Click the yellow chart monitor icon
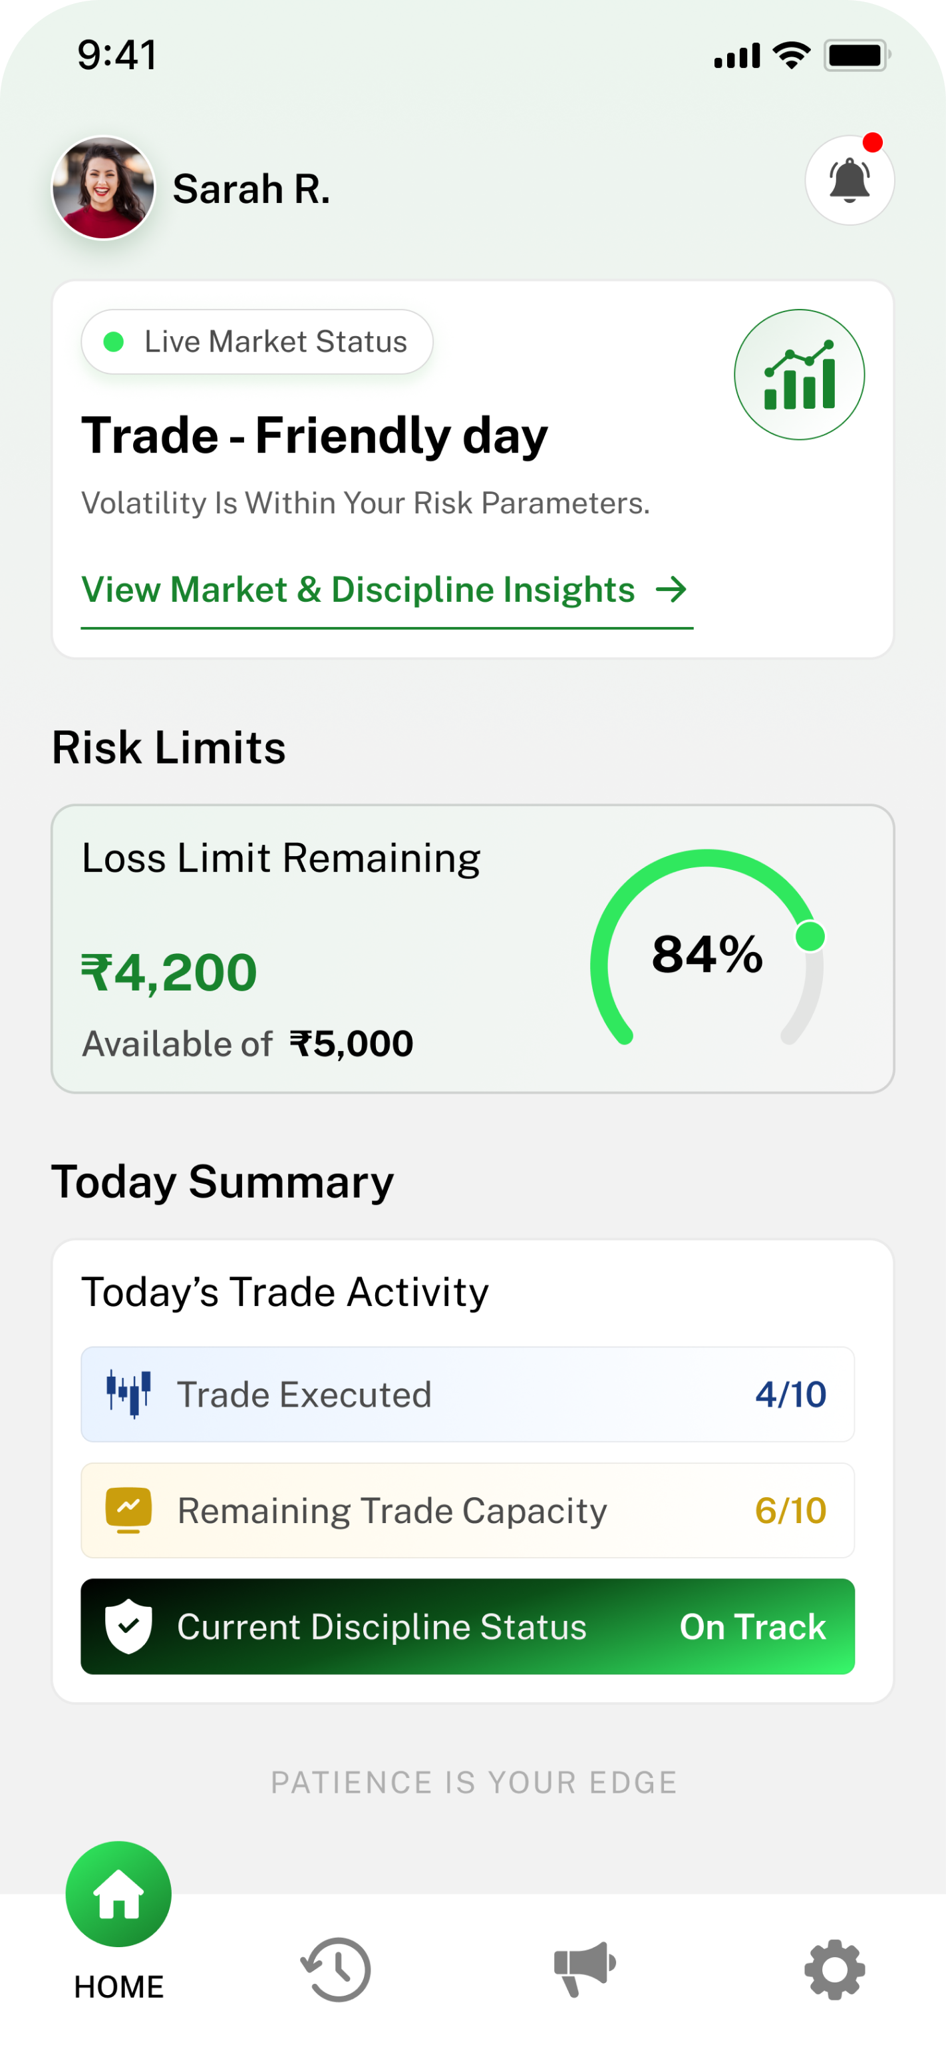Screen dimensions: 946x2047 [x=128, y=1510]
